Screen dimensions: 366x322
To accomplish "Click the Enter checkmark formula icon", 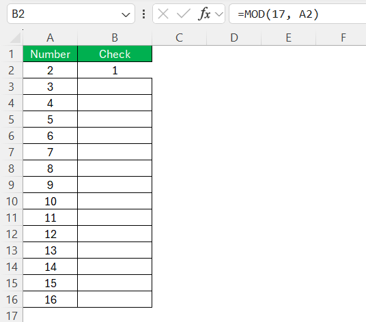I will pyautogui.click(x=184, y=14).
